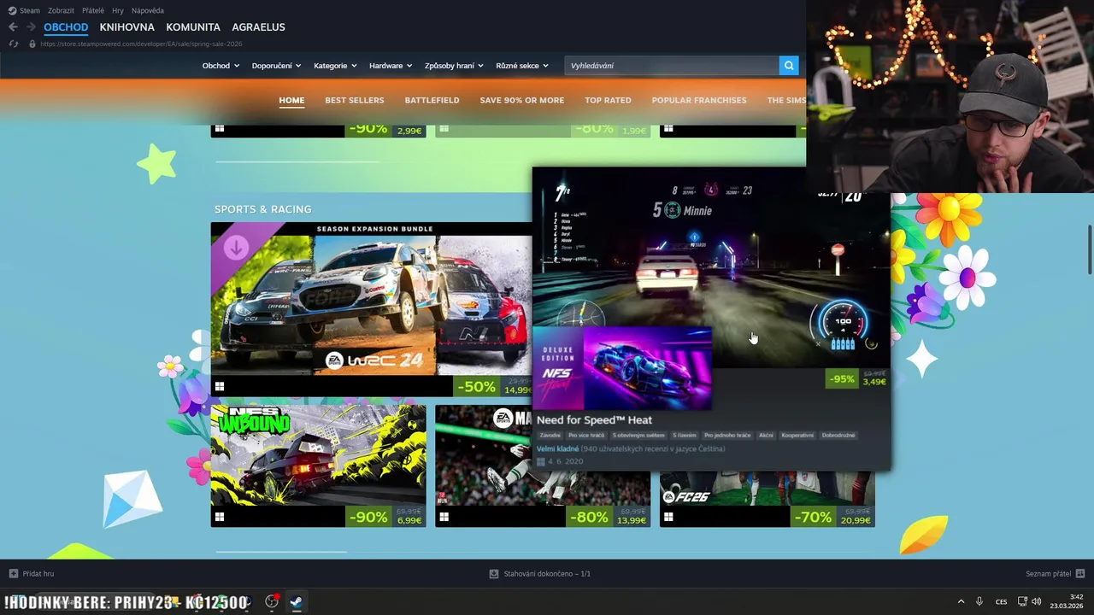Image resolution: width=1094 pixels, height=615 pixels.
Task: Show hidden system tray icons
Action: tap(961, 601)
